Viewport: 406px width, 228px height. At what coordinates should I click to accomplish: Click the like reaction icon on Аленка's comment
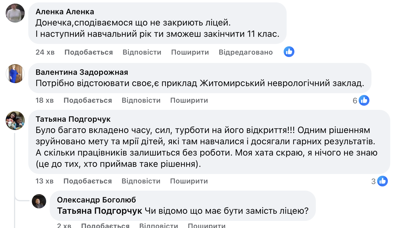289,52
